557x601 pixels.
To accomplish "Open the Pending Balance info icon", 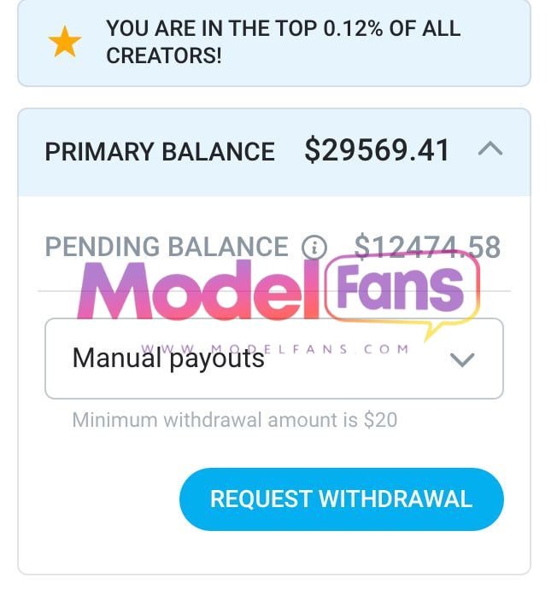I will click(x=314, y=248).
